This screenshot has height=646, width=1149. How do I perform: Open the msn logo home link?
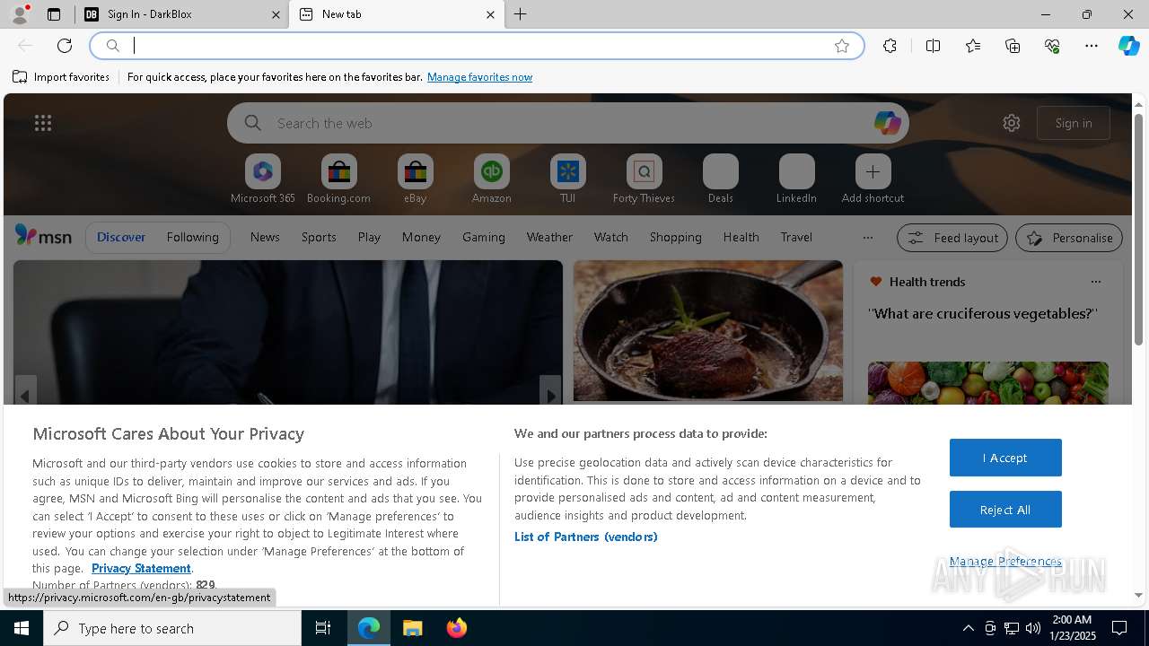click(x=43, y=236)
